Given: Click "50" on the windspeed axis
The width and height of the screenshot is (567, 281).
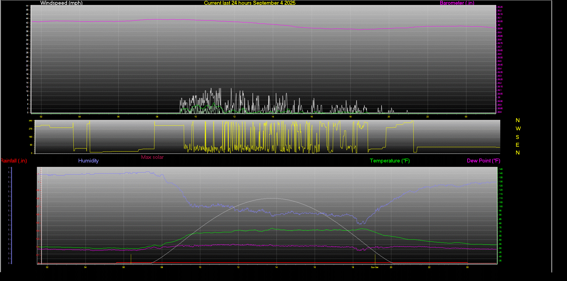Looking at the screenshot, I should click(x=27, y=6).
